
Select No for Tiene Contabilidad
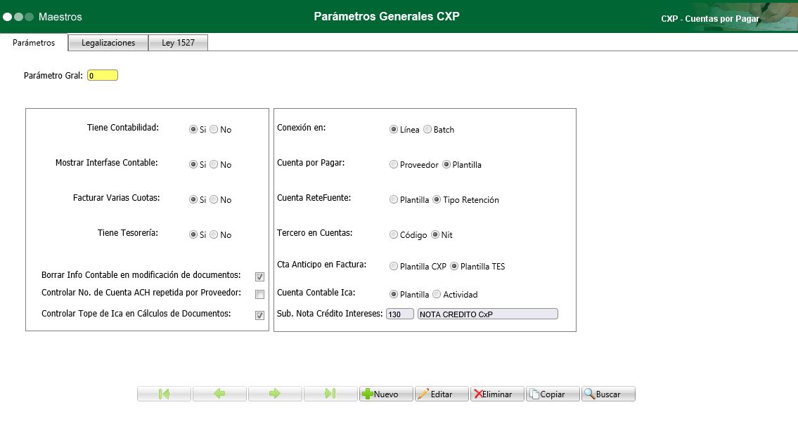(x=212, y=129)
